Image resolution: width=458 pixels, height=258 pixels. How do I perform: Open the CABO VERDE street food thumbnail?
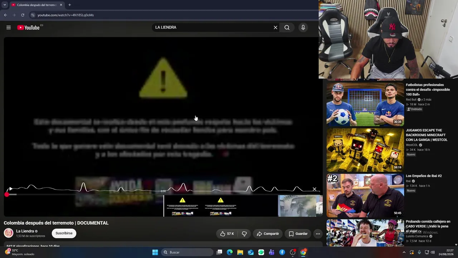pyautogui.click(x=365, y=233)
